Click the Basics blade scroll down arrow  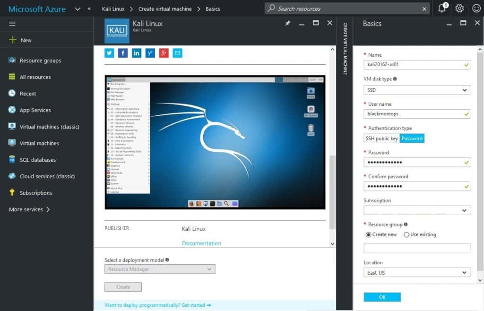click(480, 280)
